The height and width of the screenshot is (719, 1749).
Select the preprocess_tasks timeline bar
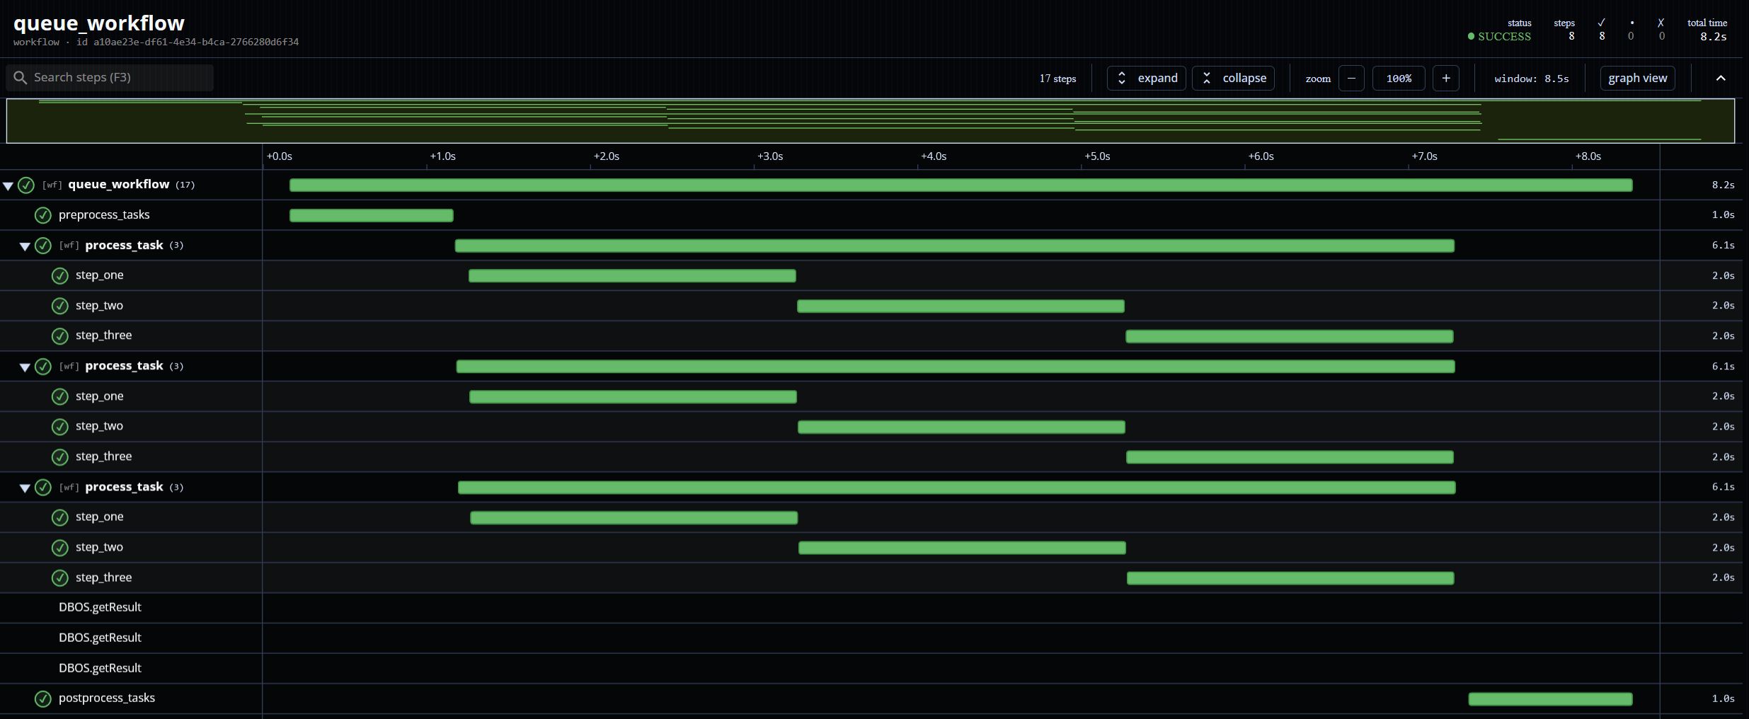[371, 215]
